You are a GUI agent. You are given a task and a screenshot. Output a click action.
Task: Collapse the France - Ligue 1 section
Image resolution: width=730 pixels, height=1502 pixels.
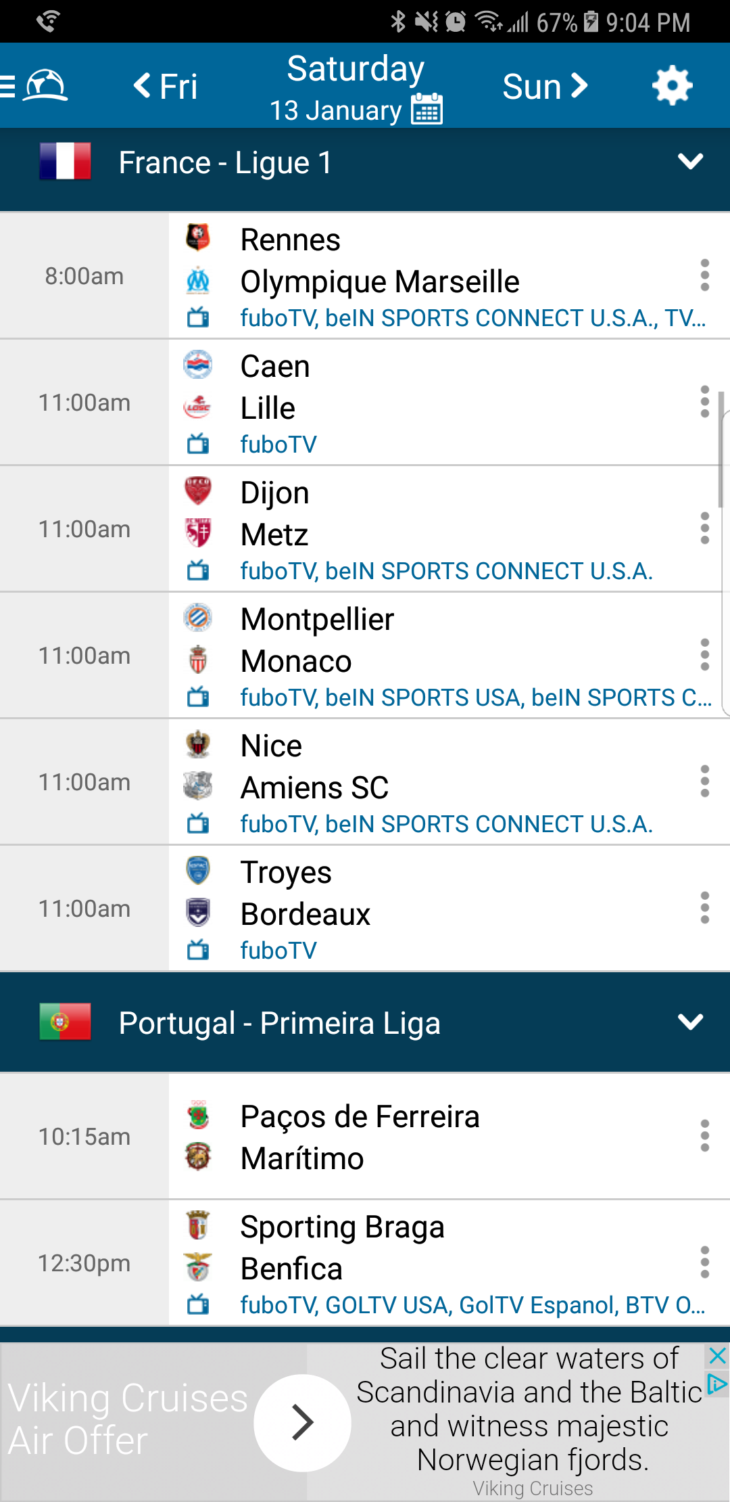click(x=690, y=162)
